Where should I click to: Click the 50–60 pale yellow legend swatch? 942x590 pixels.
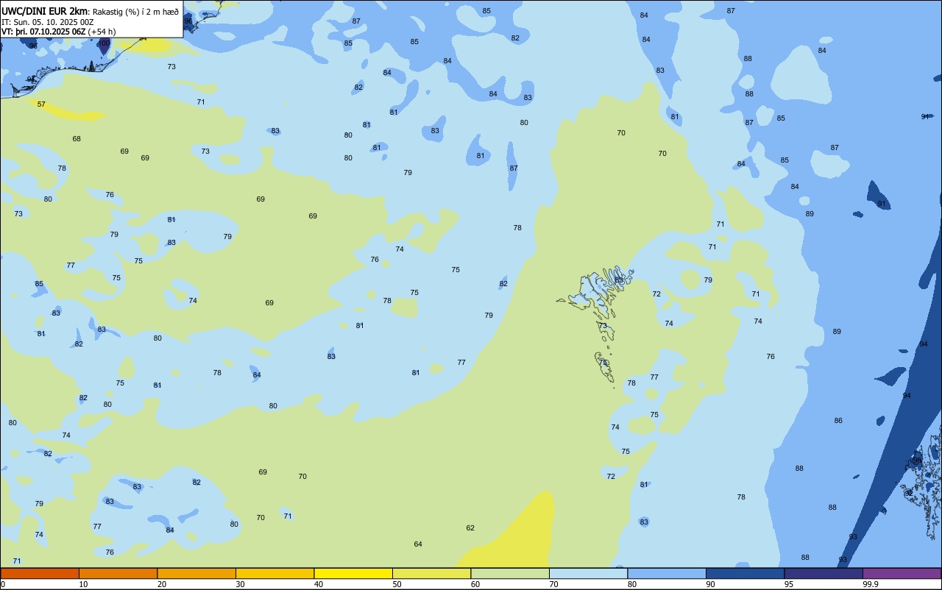[x=431, y=573]
